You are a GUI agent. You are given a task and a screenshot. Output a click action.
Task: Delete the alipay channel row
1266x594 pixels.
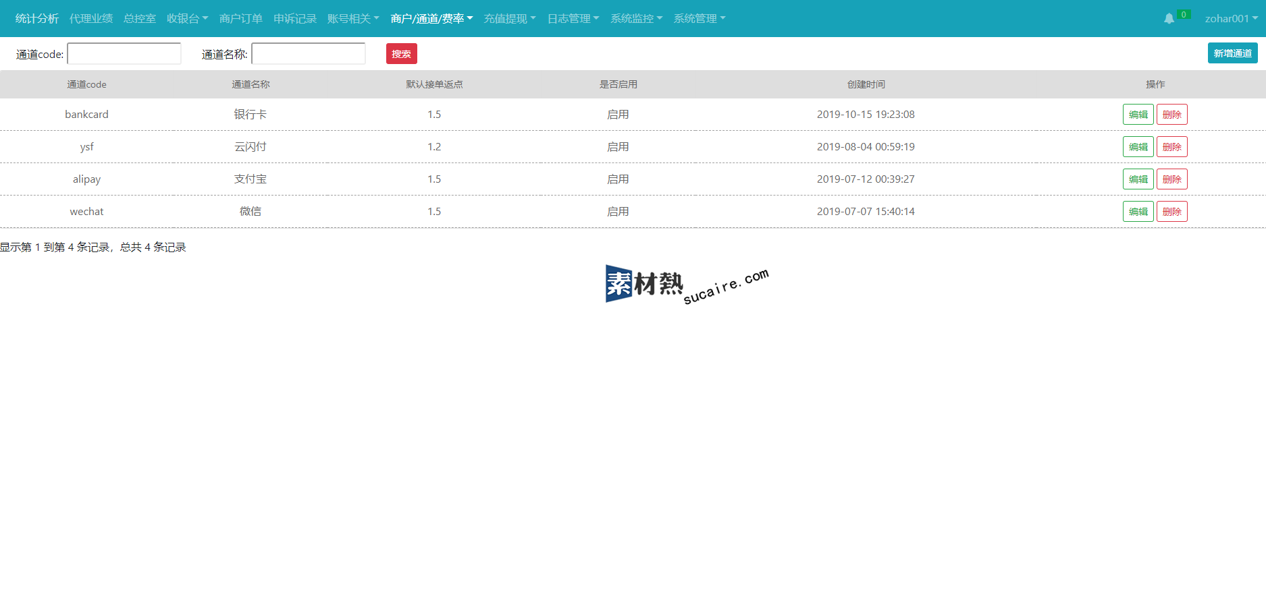pos(1172,179)
